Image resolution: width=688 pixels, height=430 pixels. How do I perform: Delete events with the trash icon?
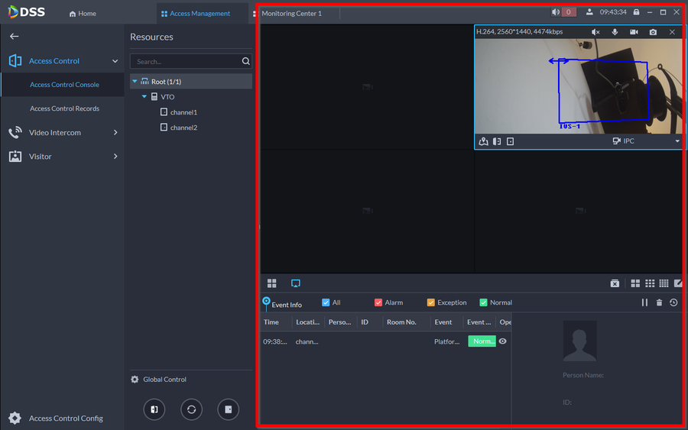pos(659,303)
